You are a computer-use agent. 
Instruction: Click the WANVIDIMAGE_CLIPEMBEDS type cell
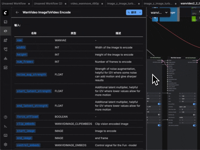(73, 124)
